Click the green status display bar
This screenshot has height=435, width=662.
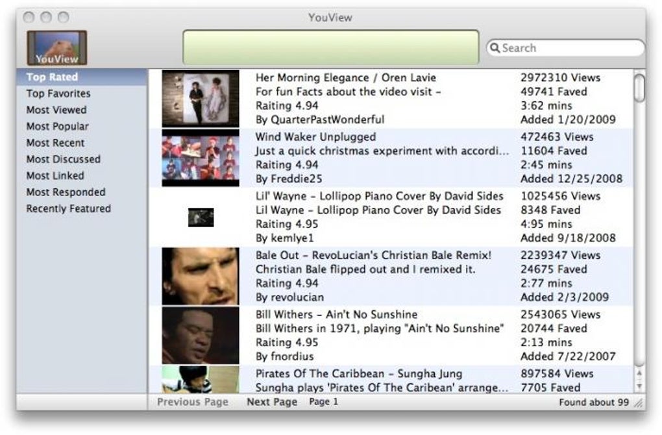tap(330, 47)
